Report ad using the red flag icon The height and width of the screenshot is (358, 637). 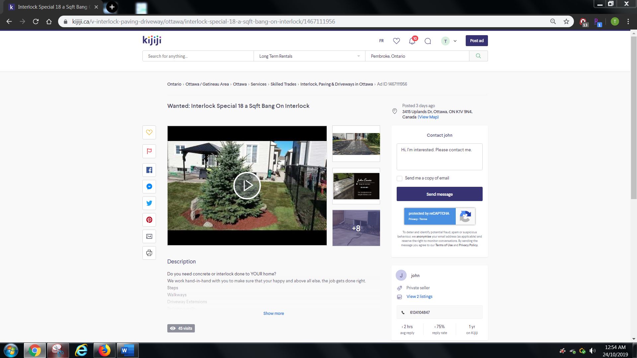click(x=149, y=151)
